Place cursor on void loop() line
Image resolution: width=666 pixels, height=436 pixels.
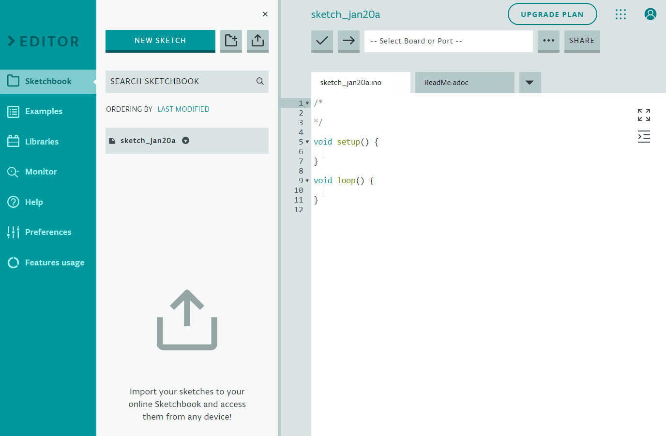pos(344,180)
